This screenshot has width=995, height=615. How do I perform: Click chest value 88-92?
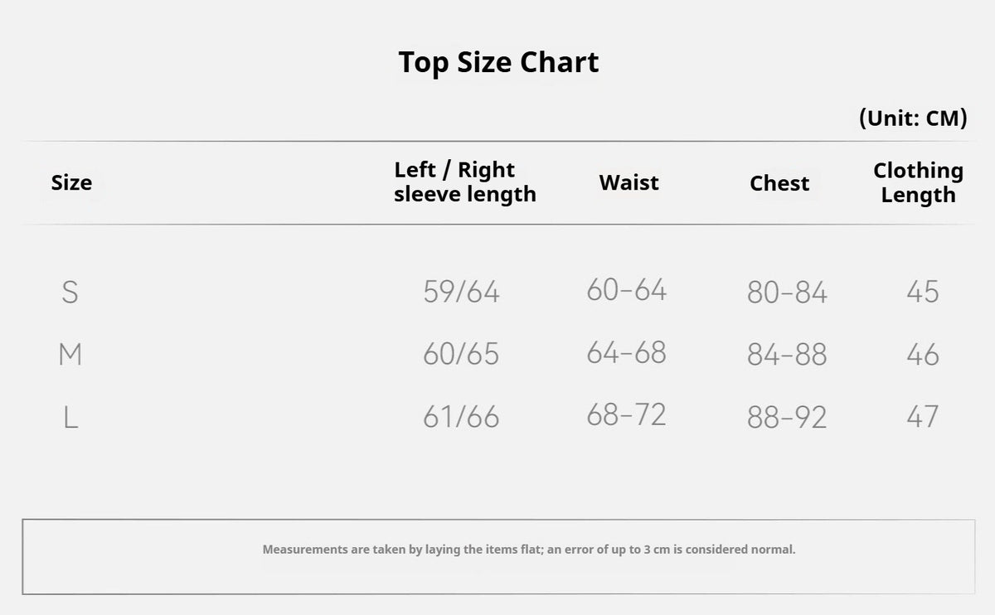787,417
